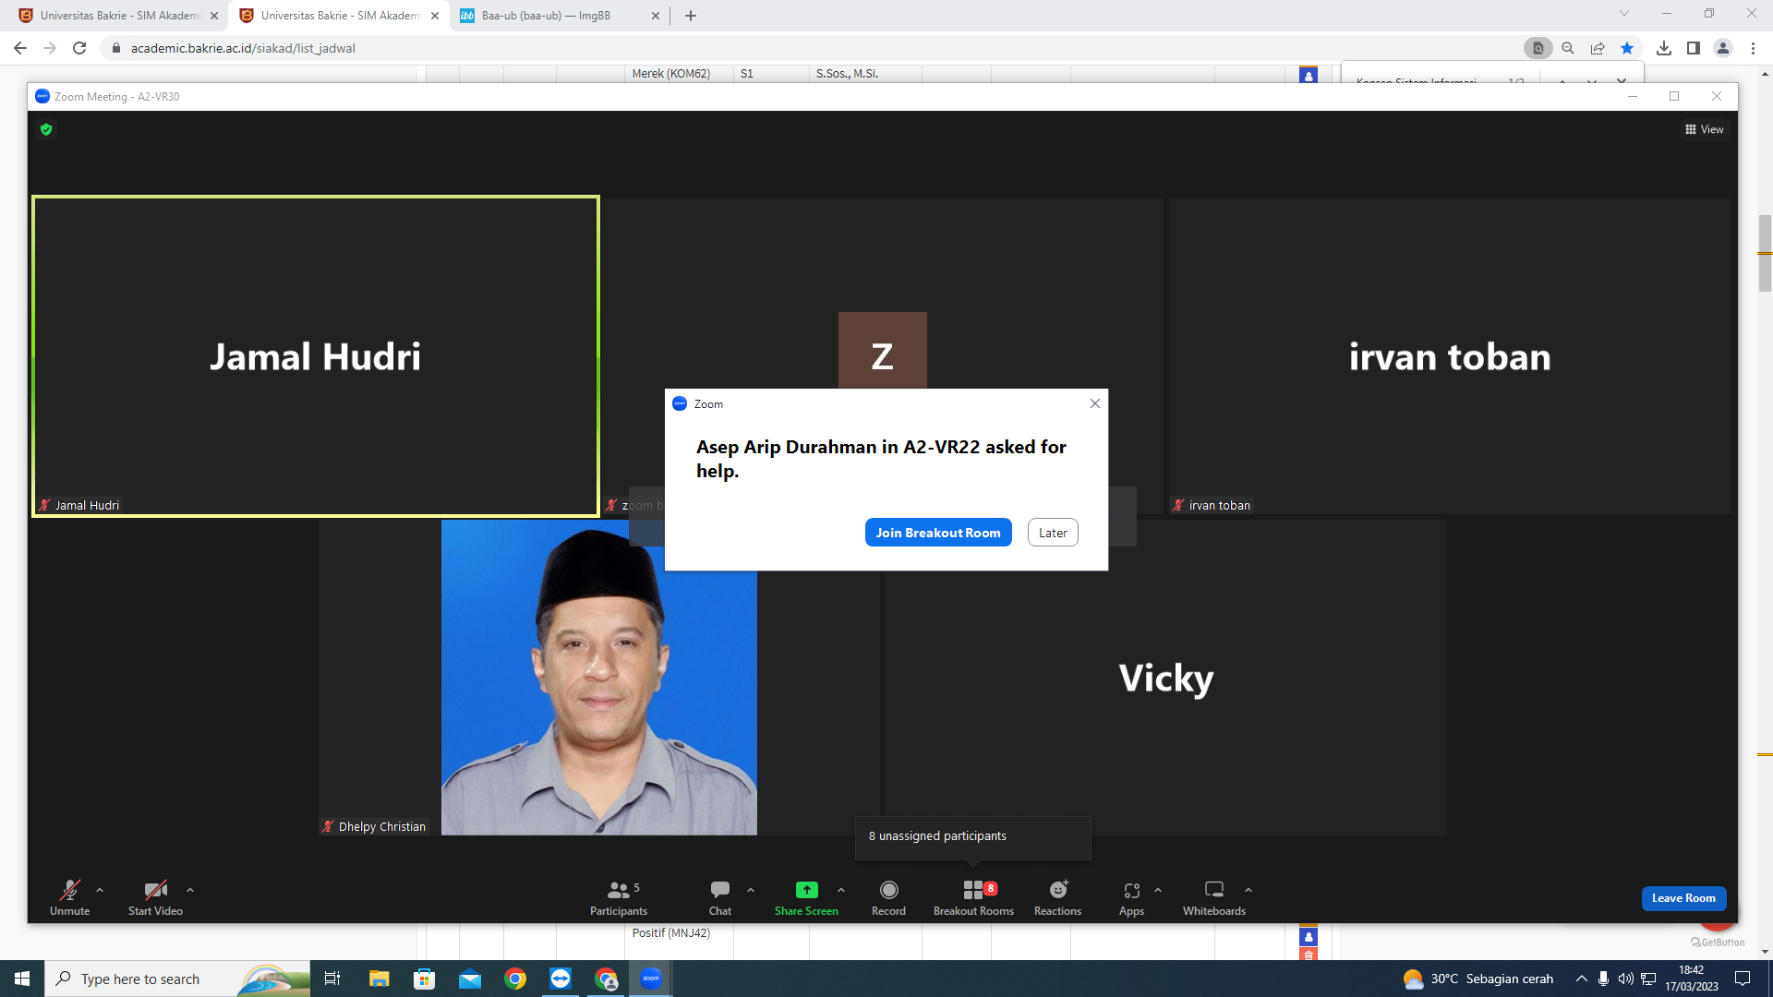Viewport: 1773px width, 997px height.
Task: Open a new browser tab
Action: pos(691,16)
